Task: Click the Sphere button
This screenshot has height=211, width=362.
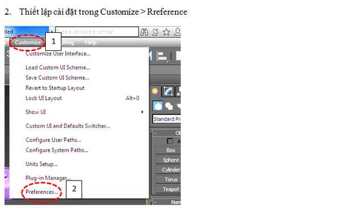Action: coord(169,160)
